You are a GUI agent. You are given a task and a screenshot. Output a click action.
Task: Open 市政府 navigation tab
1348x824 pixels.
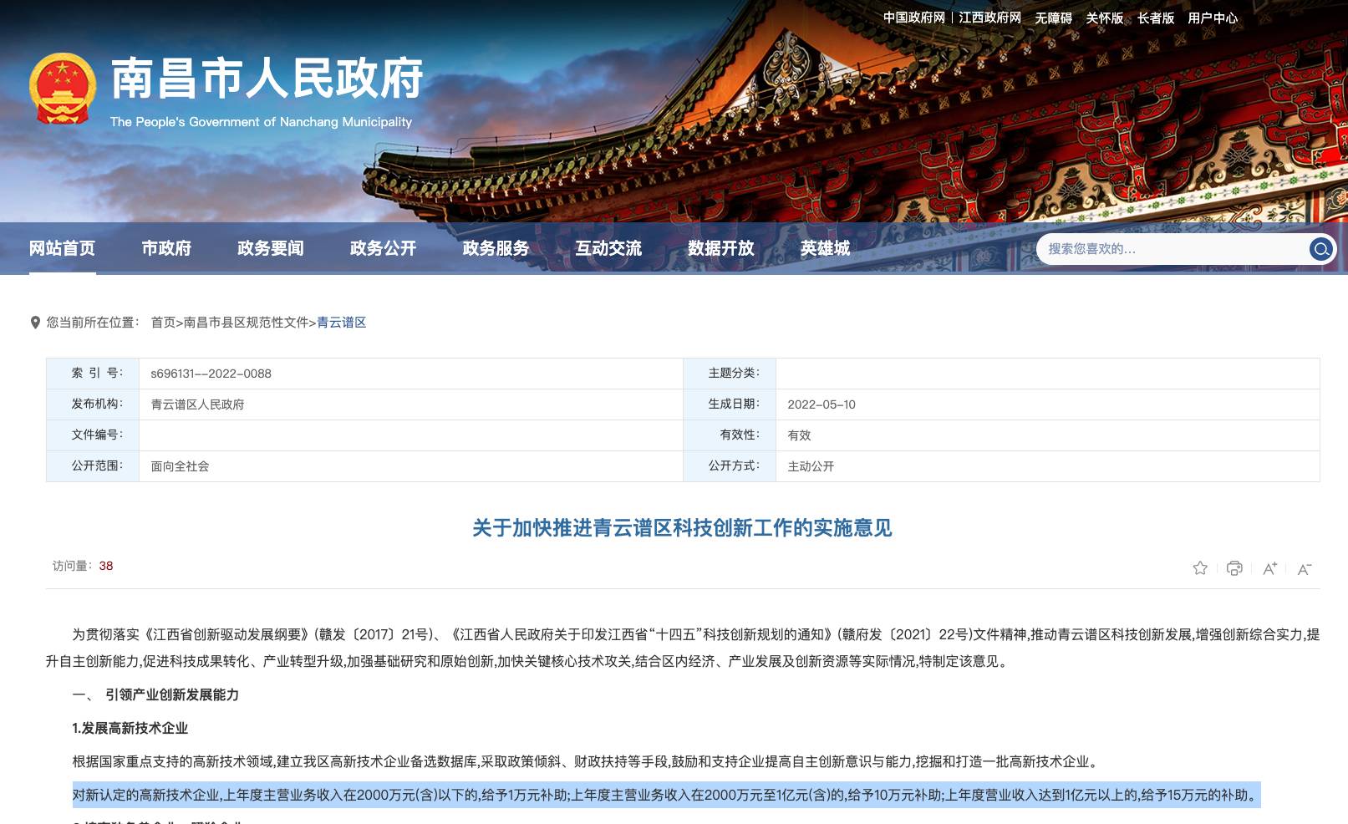pyautogui.click(x=166, y=248)
